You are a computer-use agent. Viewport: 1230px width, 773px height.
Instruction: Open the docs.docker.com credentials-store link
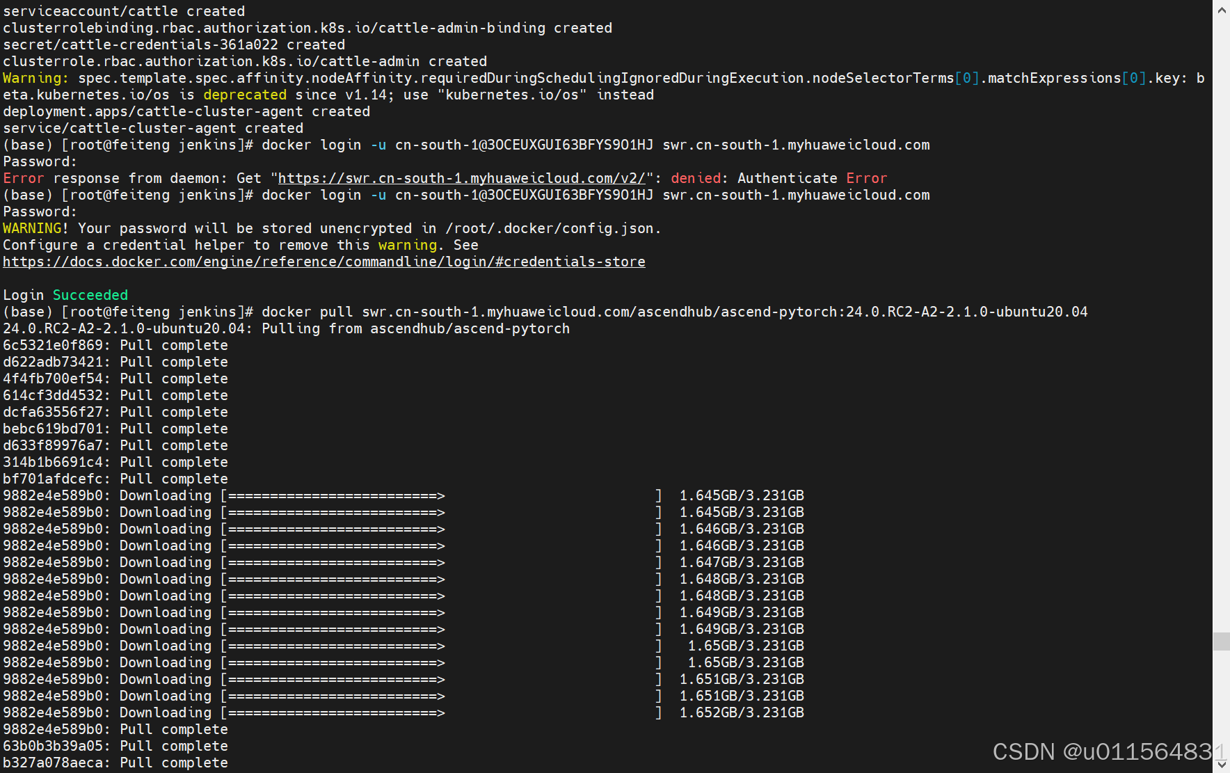click(x=324, y=262)
